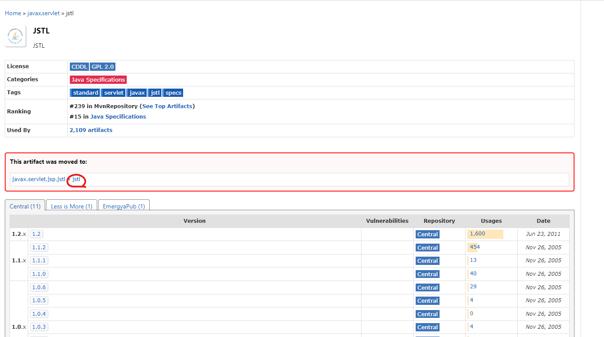Select the javax tag
This screenshot has height=337, width=604.
click(137, 93)
